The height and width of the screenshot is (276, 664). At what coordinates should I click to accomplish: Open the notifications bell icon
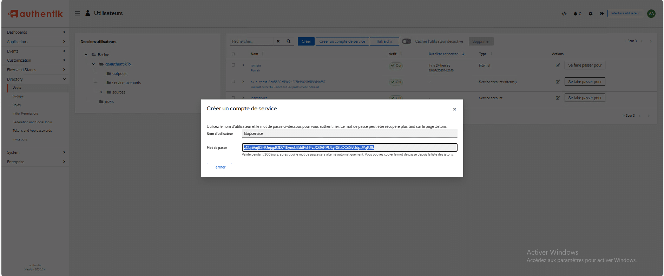click(576, 14)
